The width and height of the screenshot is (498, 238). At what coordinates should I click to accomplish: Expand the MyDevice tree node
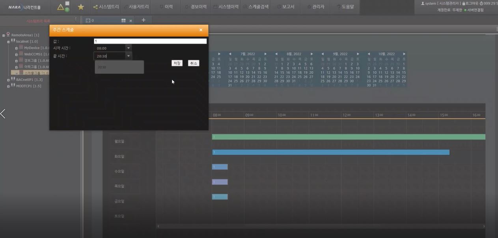pyautogui.click(x=17, y=48)
